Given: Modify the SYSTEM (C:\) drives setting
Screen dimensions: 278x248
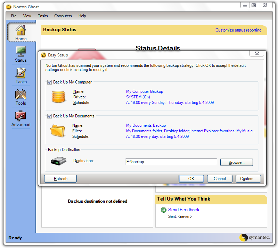Looking at the screenshot, I should [x=138, y=97].
